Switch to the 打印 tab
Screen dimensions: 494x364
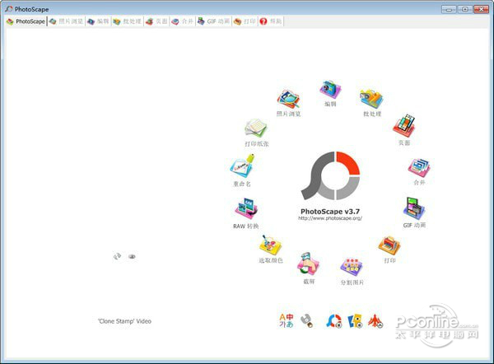click(245, 21)
